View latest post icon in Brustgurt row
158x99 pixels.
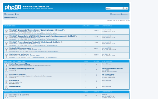pyautogui.click(x=110, y=30)
